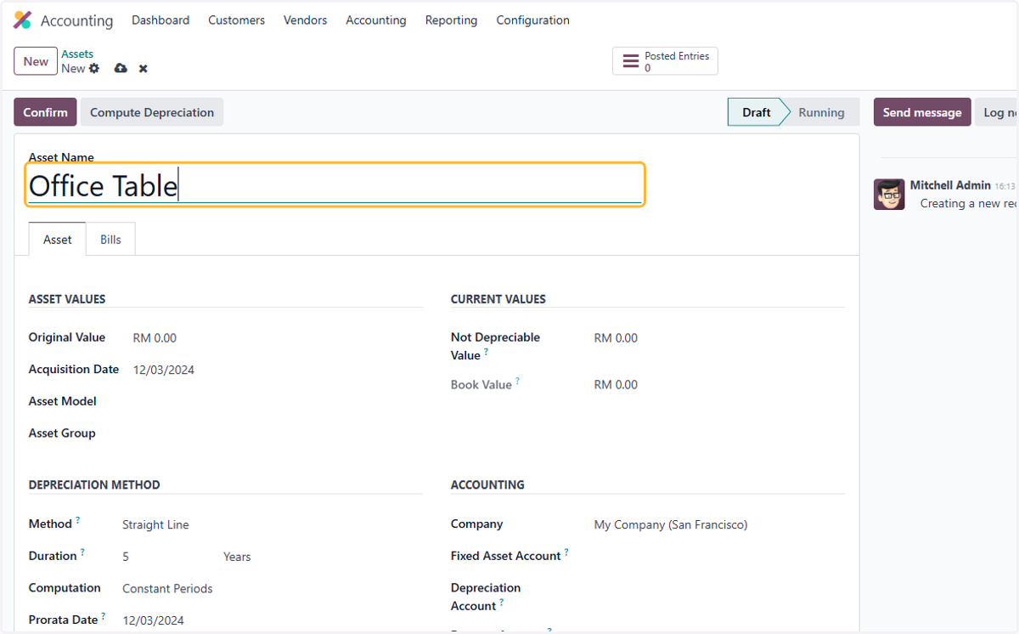The height and width of the screenshot is (634, 1019).
Task: Switch to the Asset tab
Action: pos(58,240)
